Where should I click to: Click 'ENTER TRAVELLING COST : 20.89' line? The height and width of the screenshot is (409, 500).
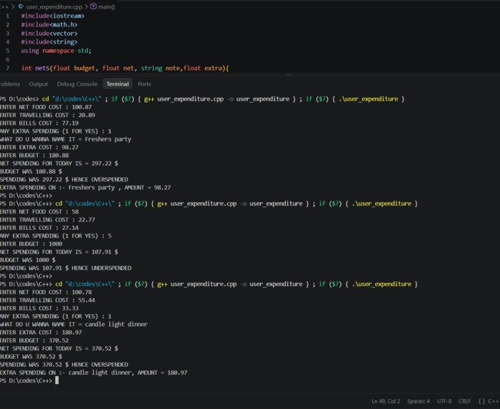click(x=48, y=115)
